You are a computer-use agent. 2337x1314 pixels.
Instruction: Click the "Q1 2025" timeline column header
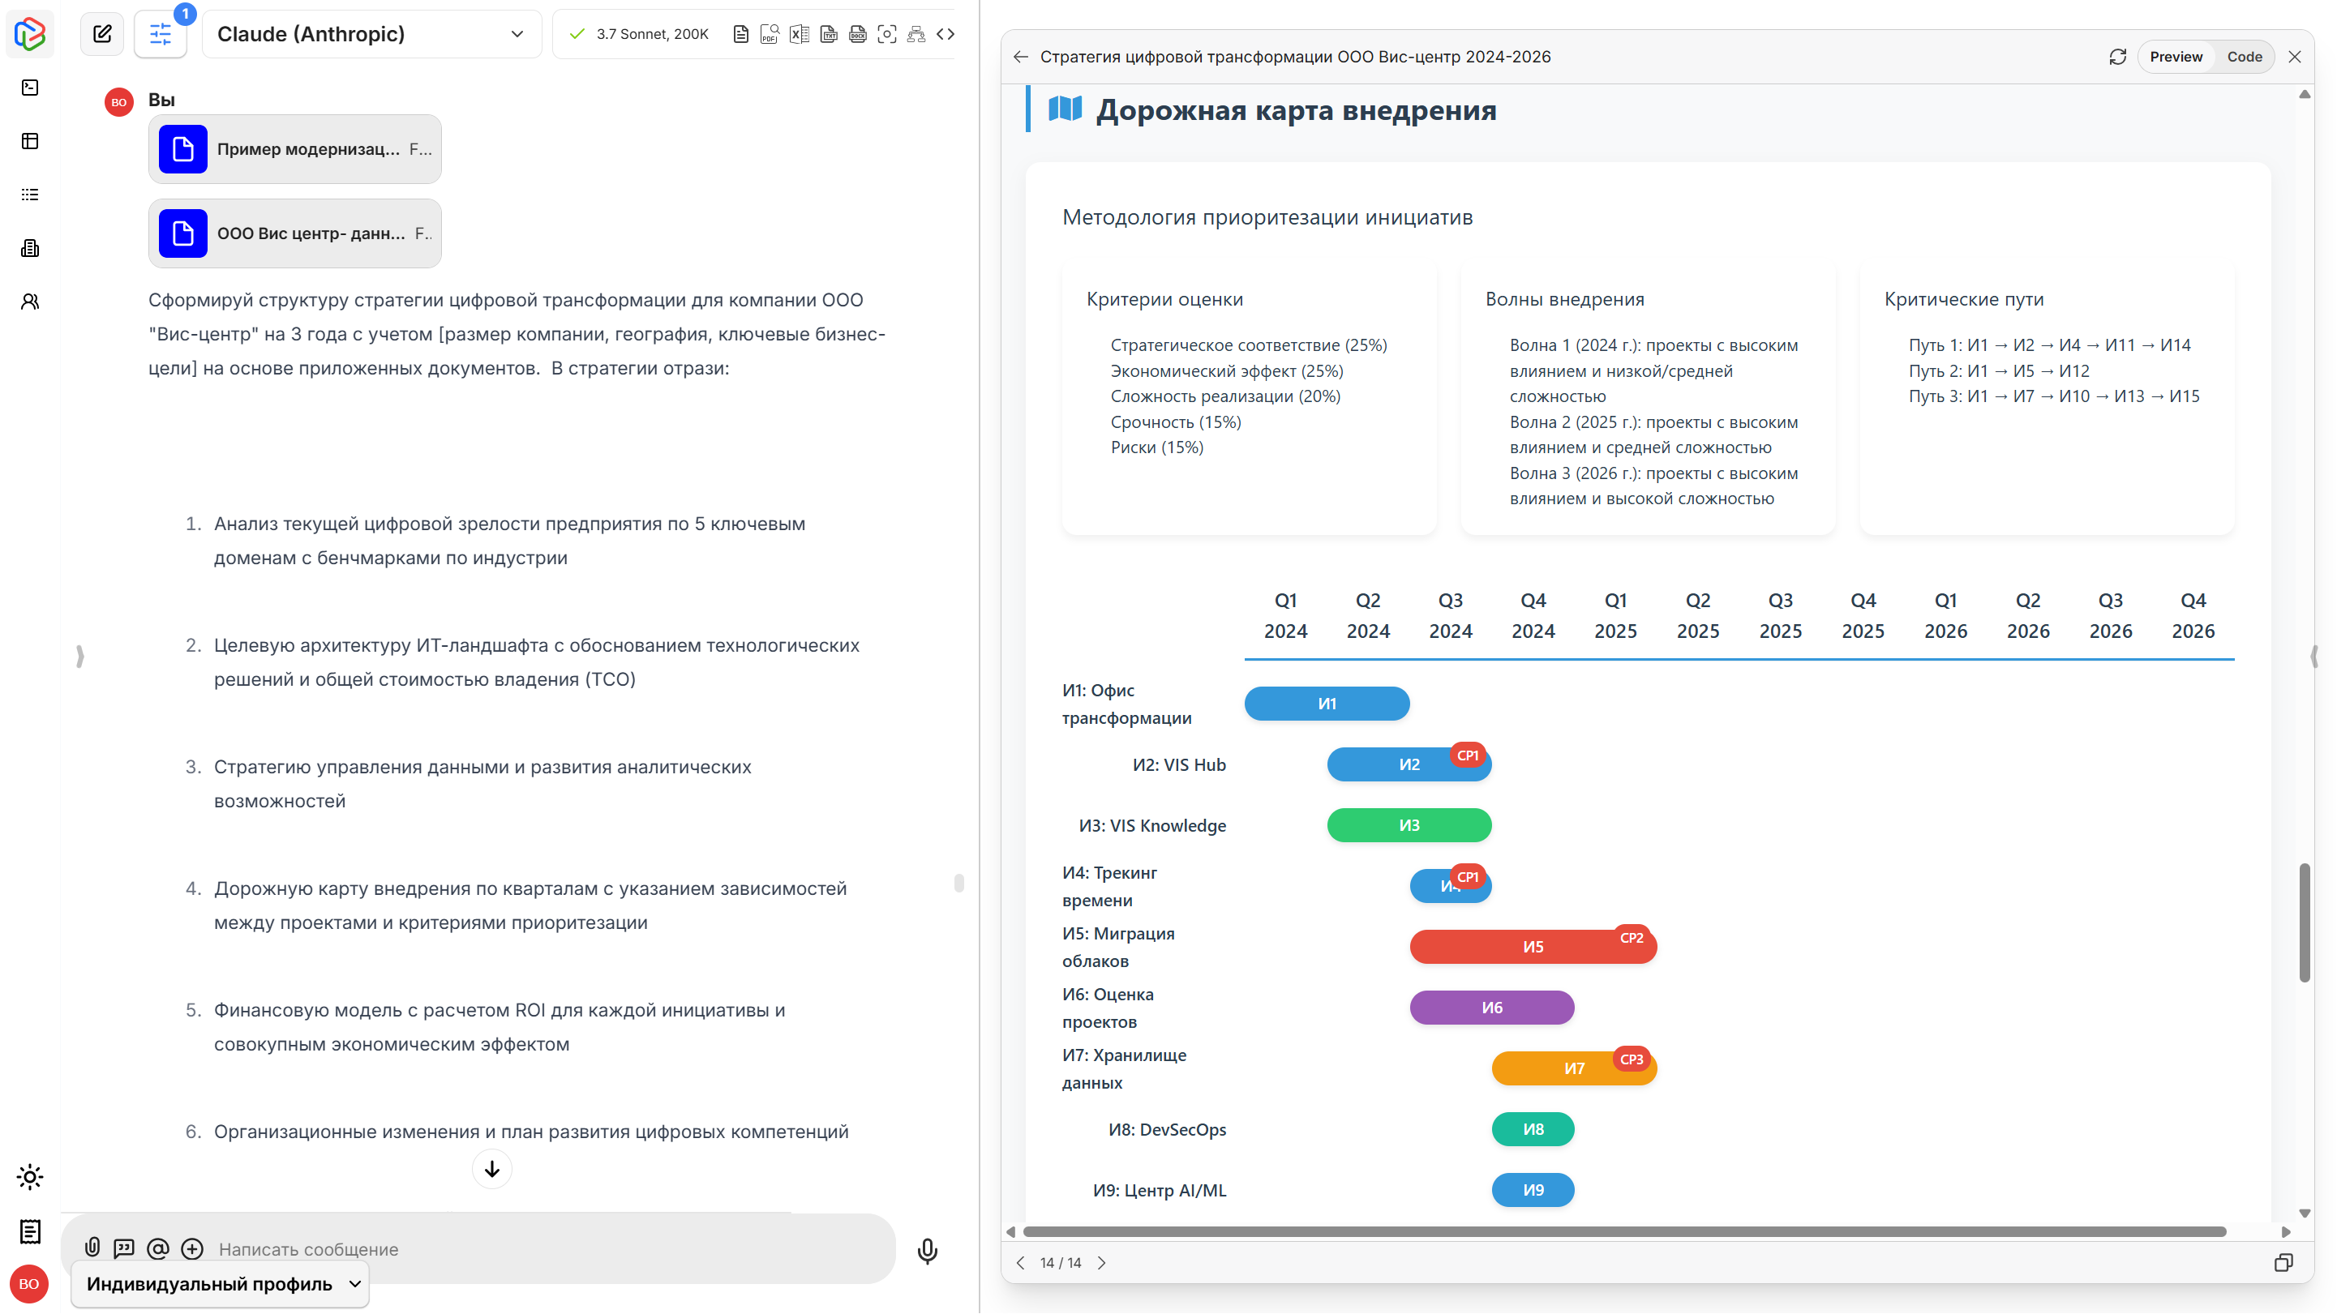tap(1614, 616)
